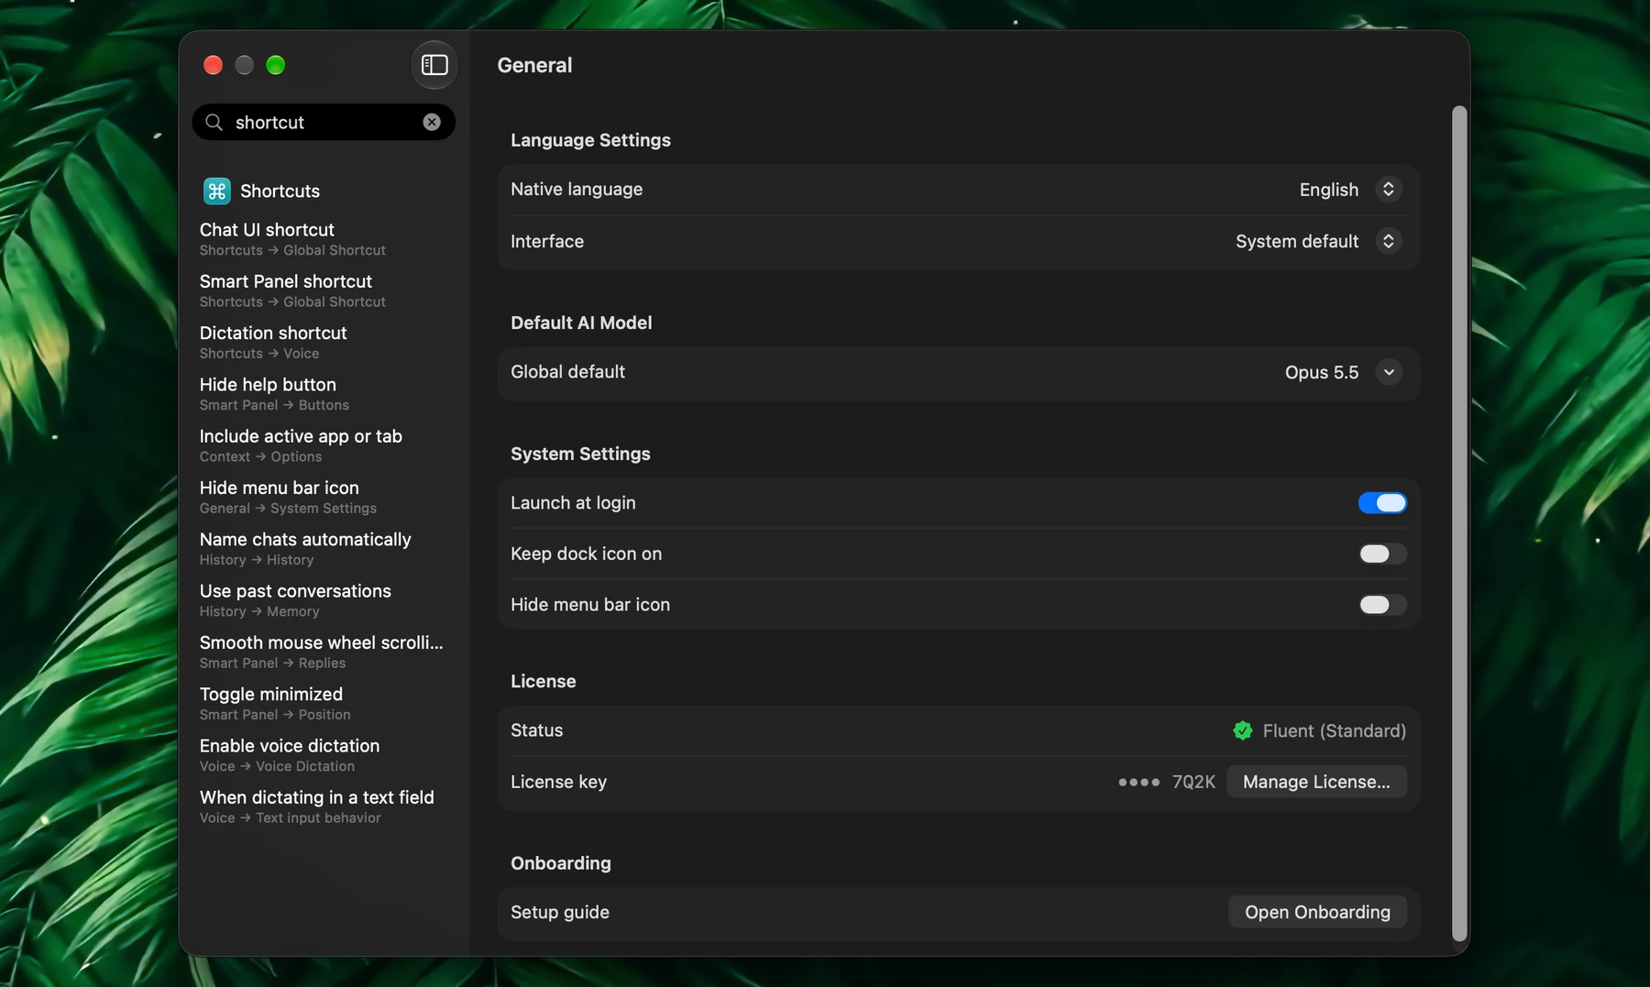Open Manage License button
This screenshot has height=987, width=1650.
pos(1316,782)
